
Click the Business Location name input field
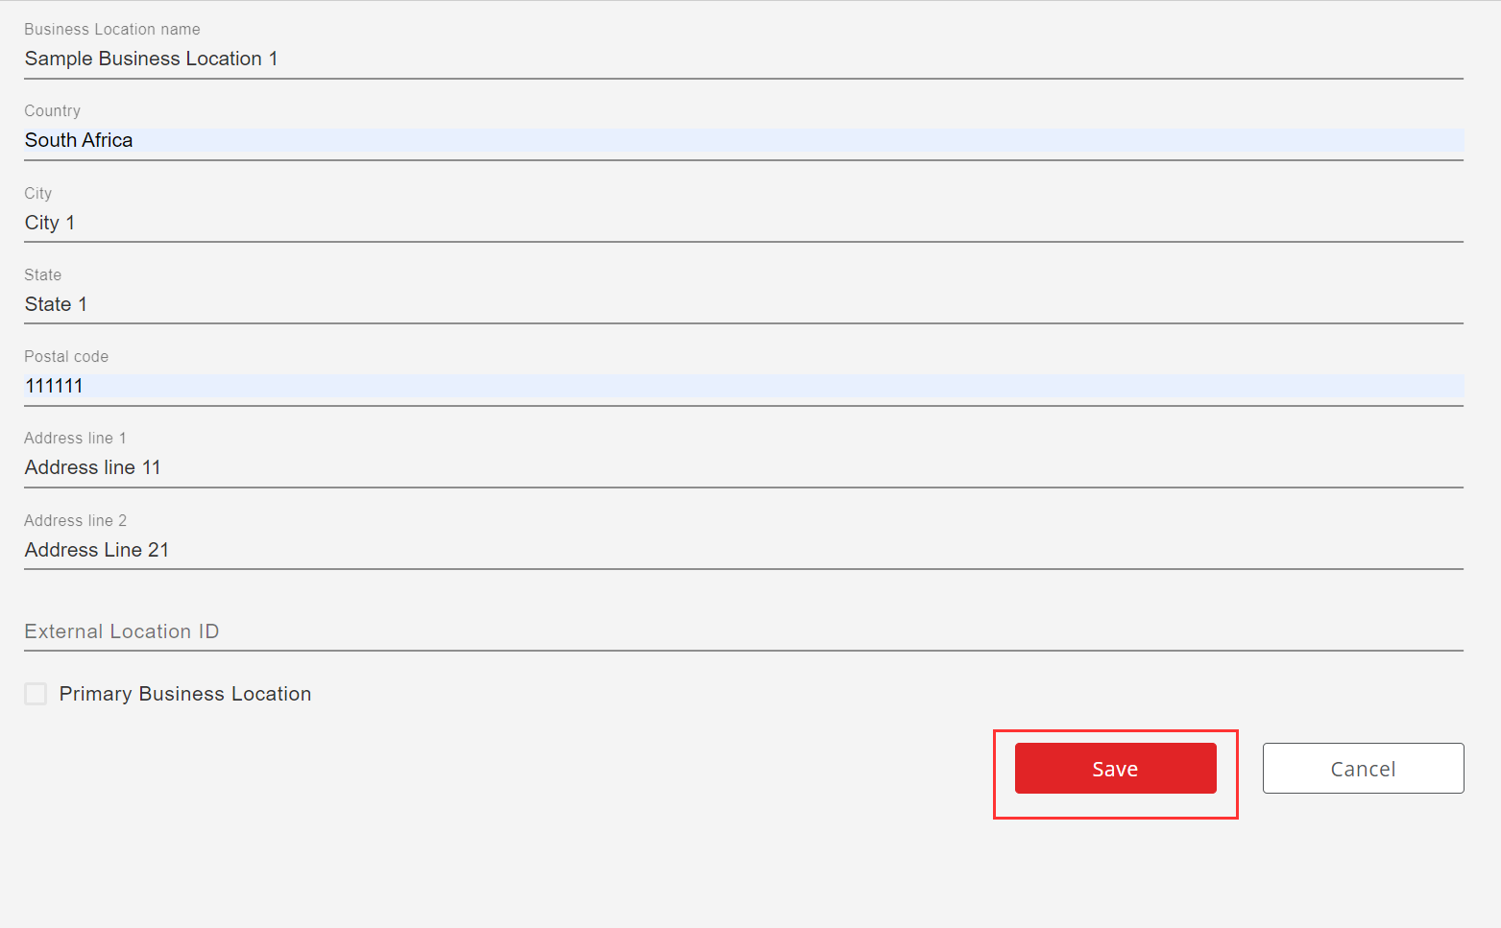(743, 59)
